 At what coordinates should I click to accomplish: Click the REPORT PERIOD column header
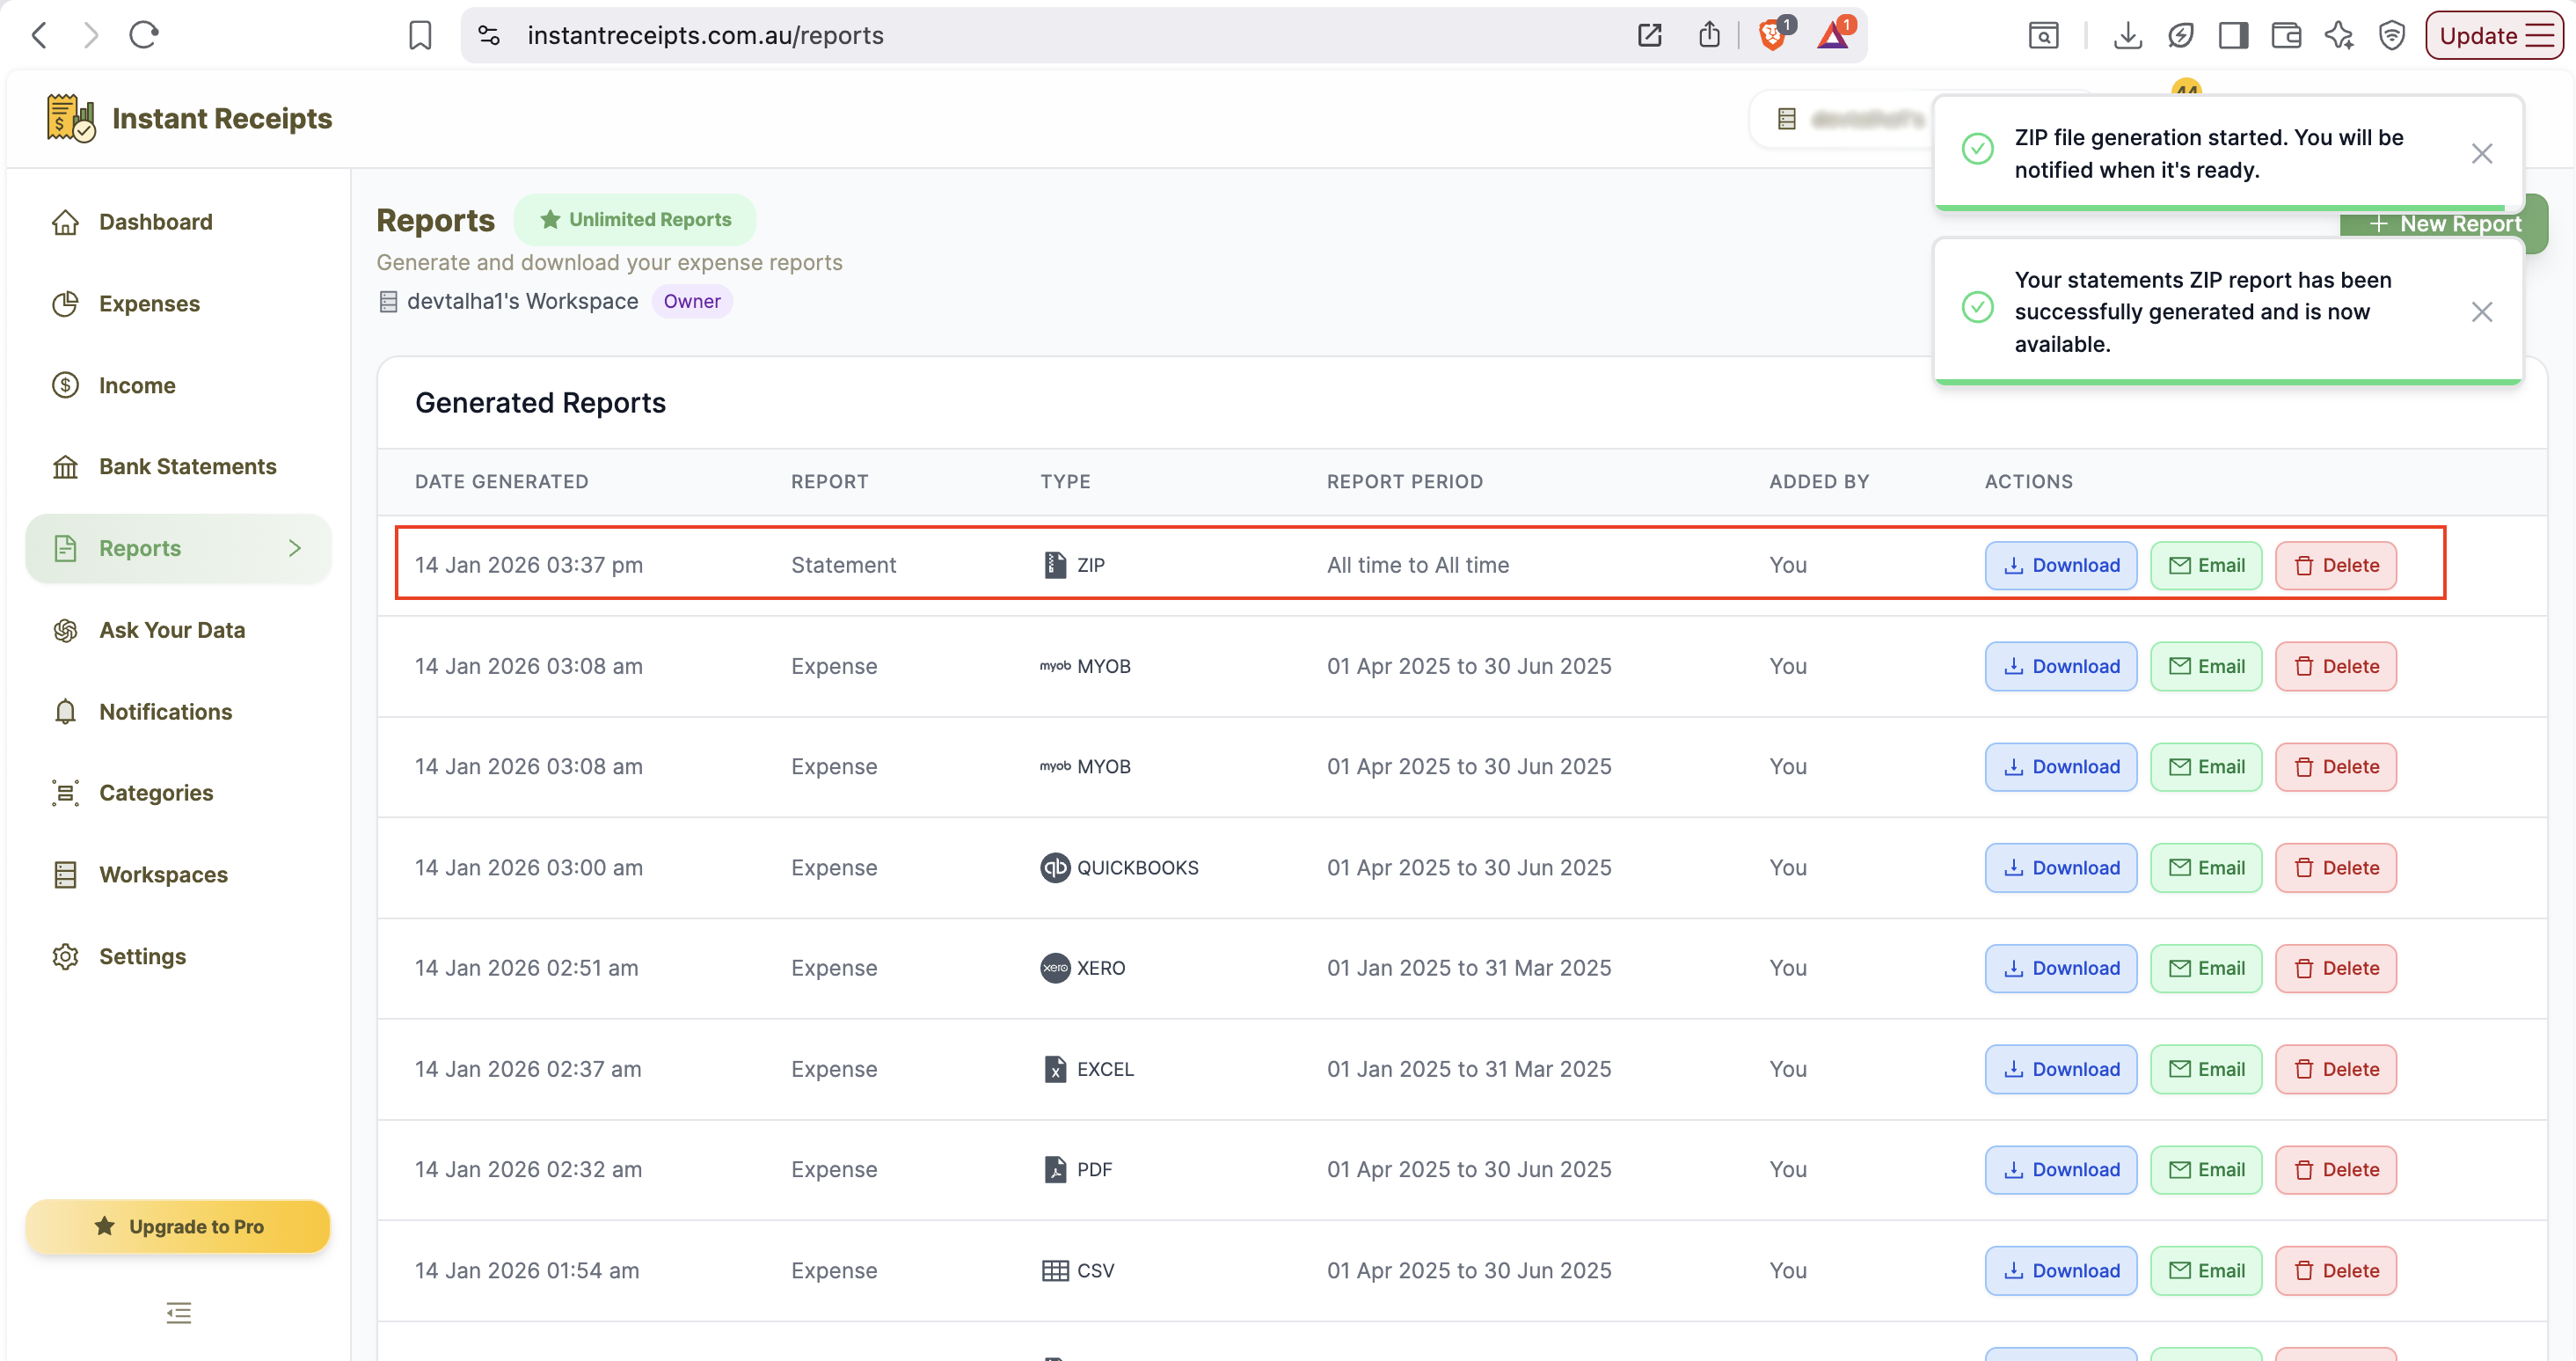pos(1405,482)
